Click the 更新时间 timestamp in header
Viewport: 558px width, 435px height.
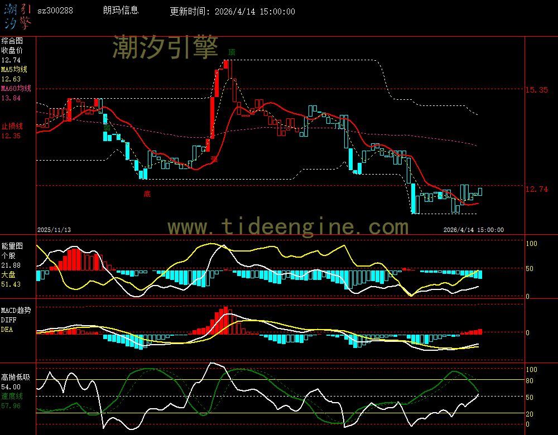232,11
